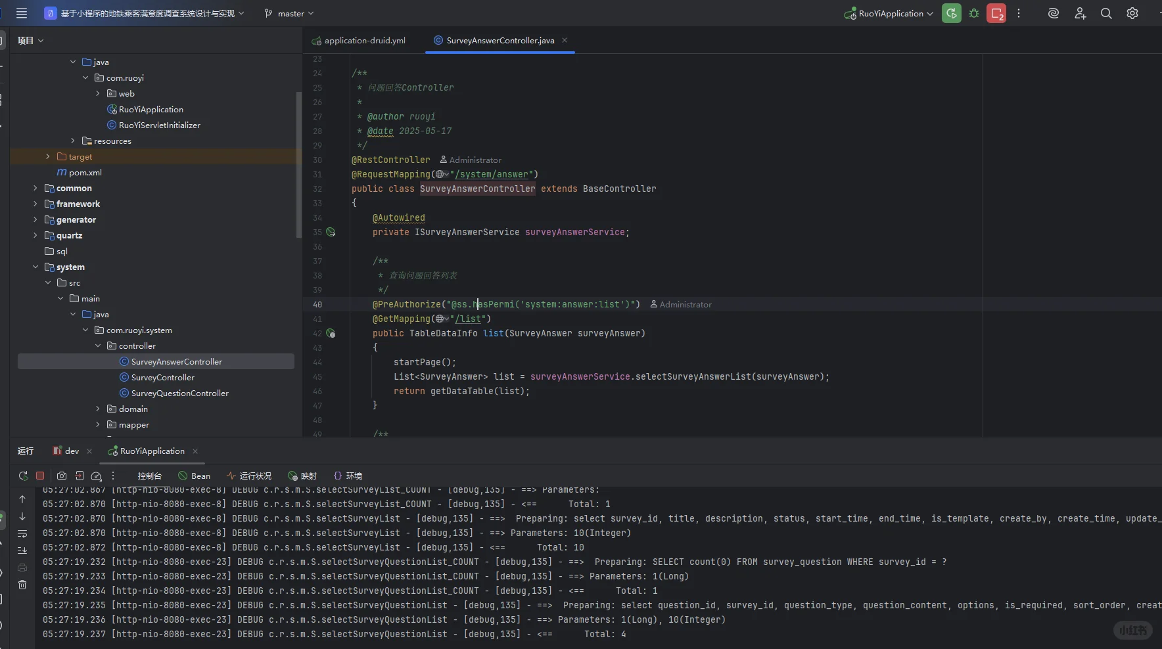
Task: Jump down the console with the down arrow
Action: (x=22, y=516)
